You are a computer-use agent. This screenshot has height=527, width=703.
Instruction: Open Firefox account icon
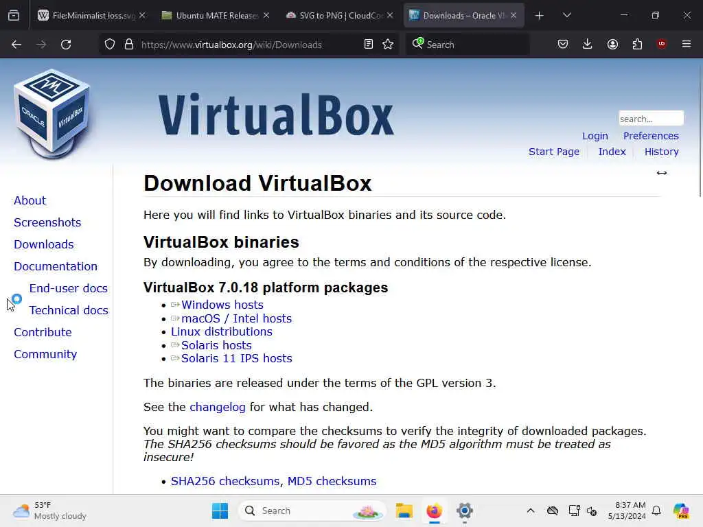tap(612, 44)
